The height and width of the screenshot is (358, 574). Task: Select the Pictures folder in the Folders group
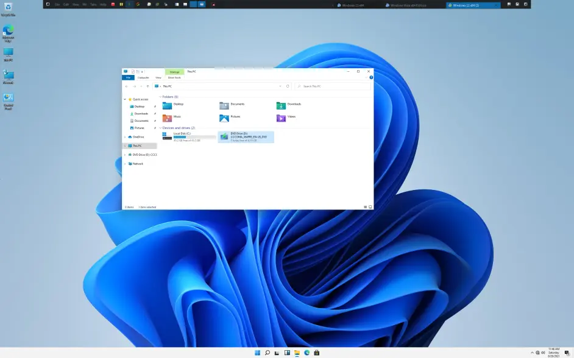click(230, 118)
